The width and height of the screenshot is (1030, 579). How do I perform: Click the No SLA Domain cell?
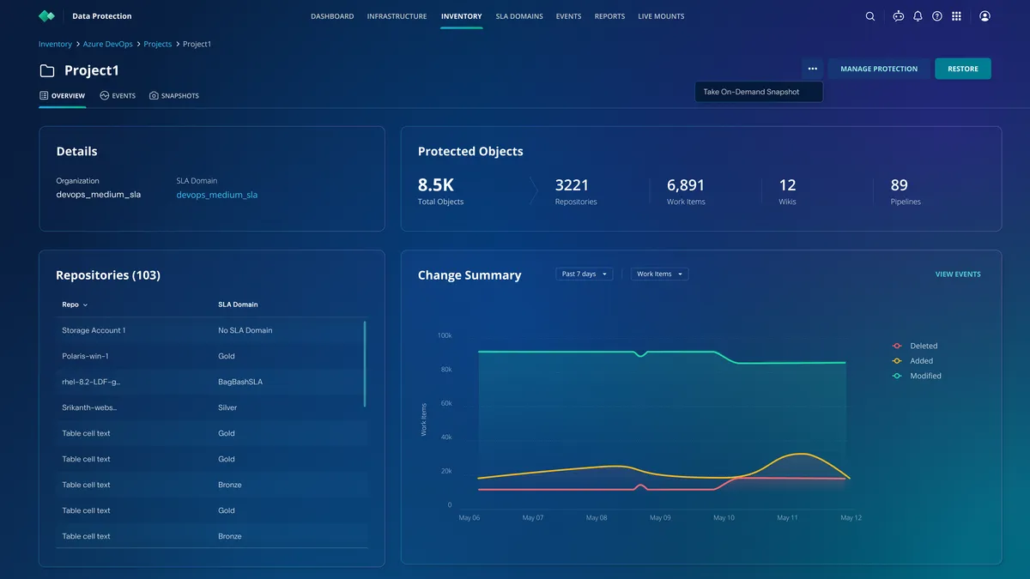point(245,330)
